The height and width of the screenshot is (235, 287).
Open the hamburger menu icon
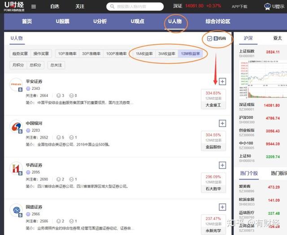(34, 7)
